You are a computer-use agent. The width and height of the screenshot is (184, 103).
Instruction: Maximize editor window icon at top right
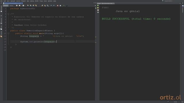point(96,3)
